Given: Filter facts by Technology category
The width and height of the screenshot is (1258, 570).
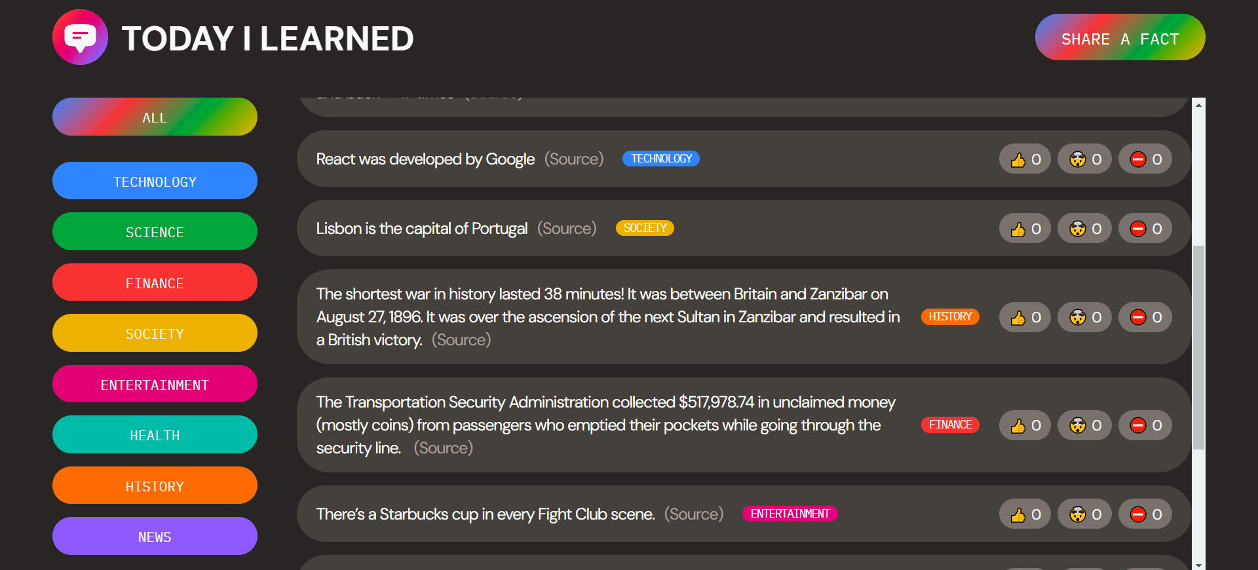Looking at the screenshot, I should pyautogui.click(x=155, y=181).
